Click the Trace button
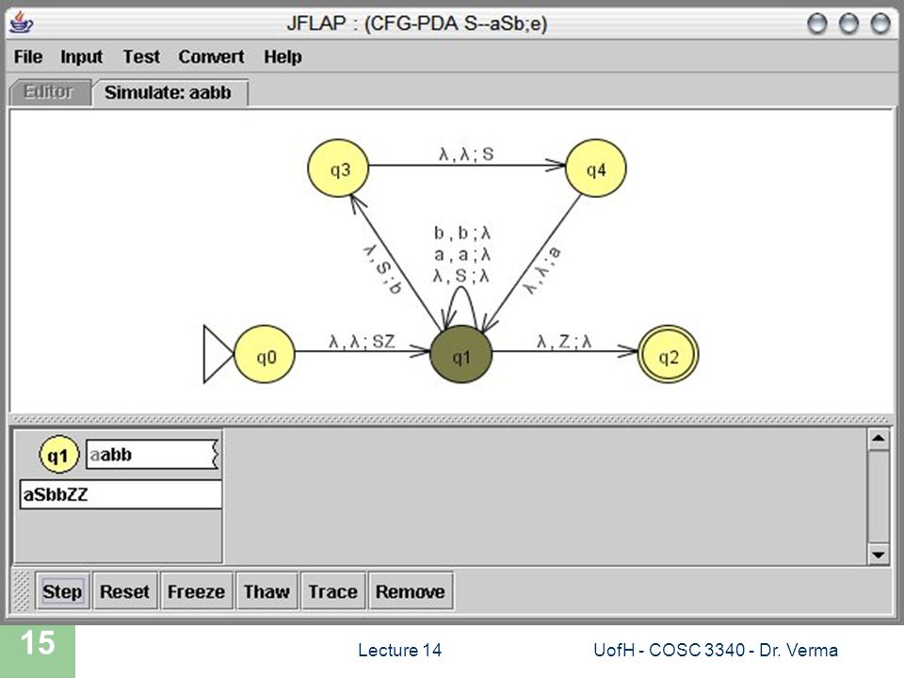The width and height of the screenshot is (904, 678). pos(332,591)
